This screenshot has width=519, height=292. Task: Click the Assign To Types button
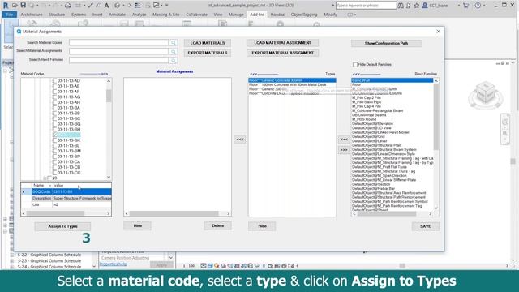point(62,226)
